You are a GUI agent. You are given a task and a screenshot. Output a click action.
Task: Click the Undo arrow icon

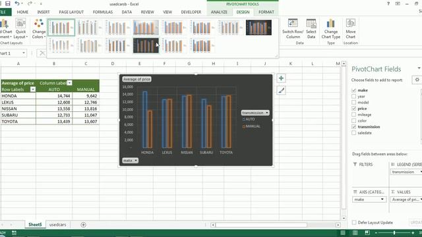click(x=17, y=3)
